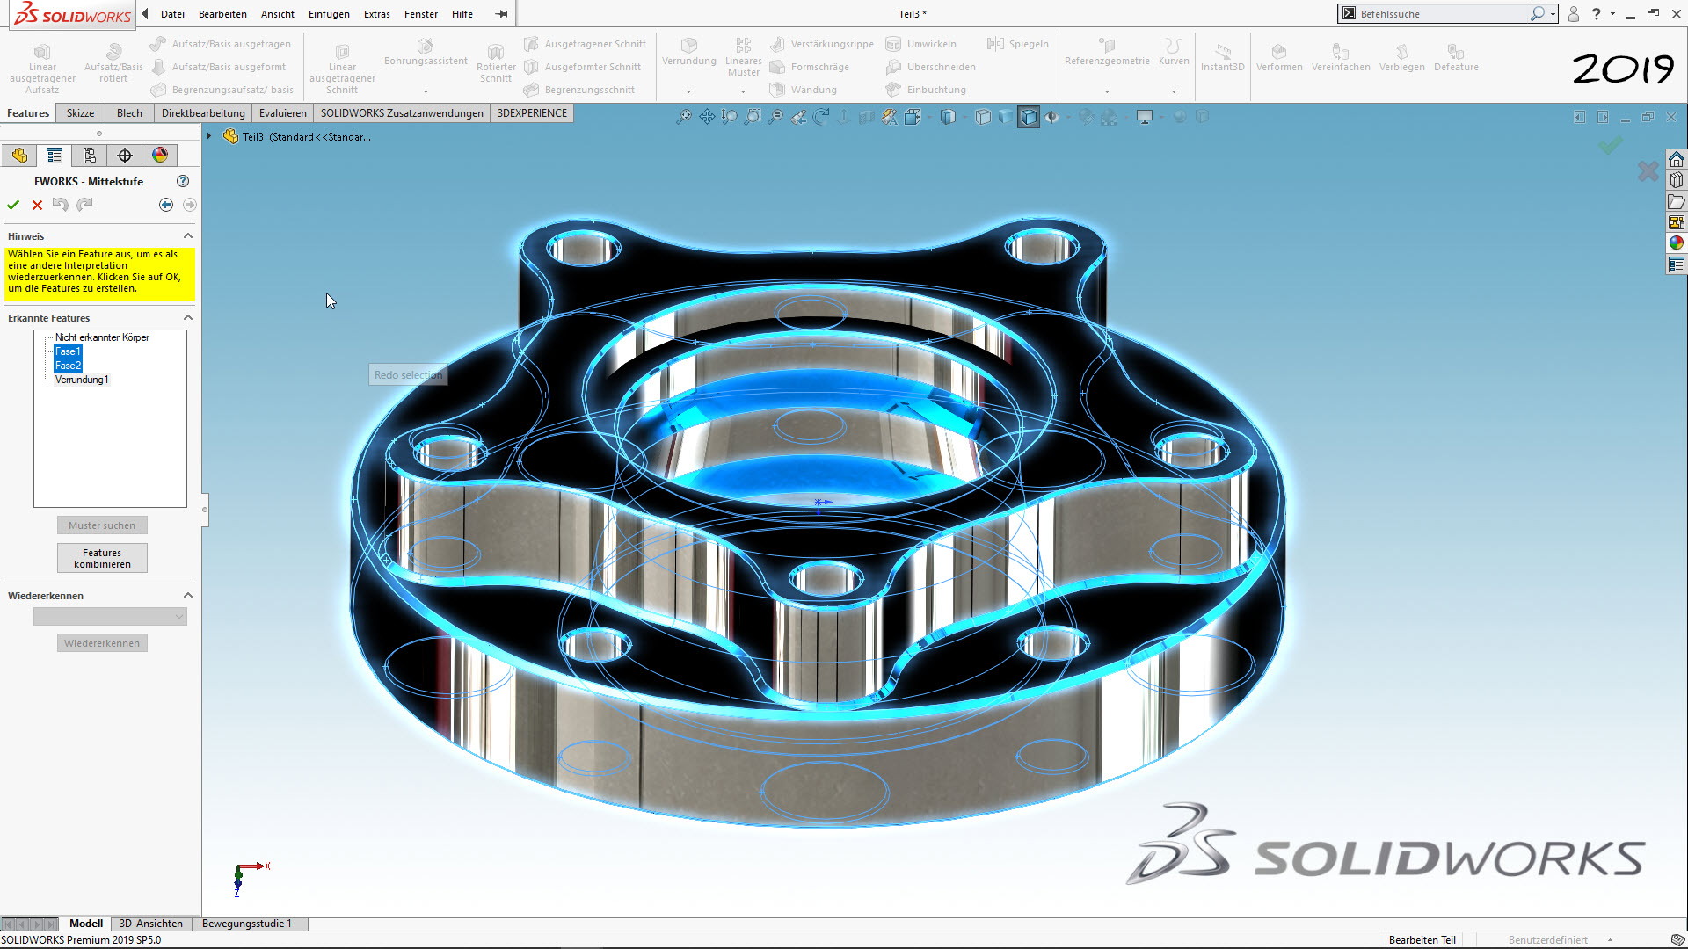Select Zoom In/Out tool
The width and height of the screenshot is (1688, 949).
[x=730, y=117]
